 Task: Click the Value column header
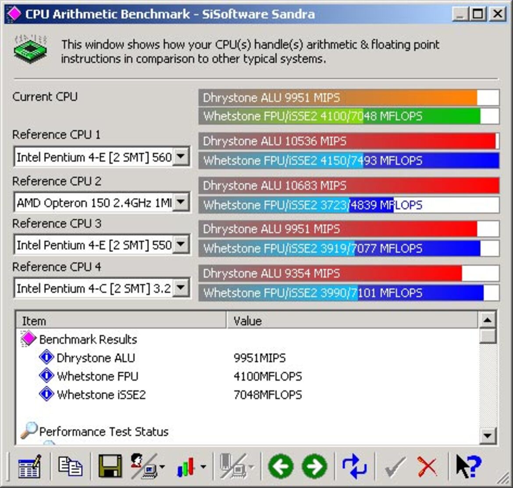click(352, 321)
